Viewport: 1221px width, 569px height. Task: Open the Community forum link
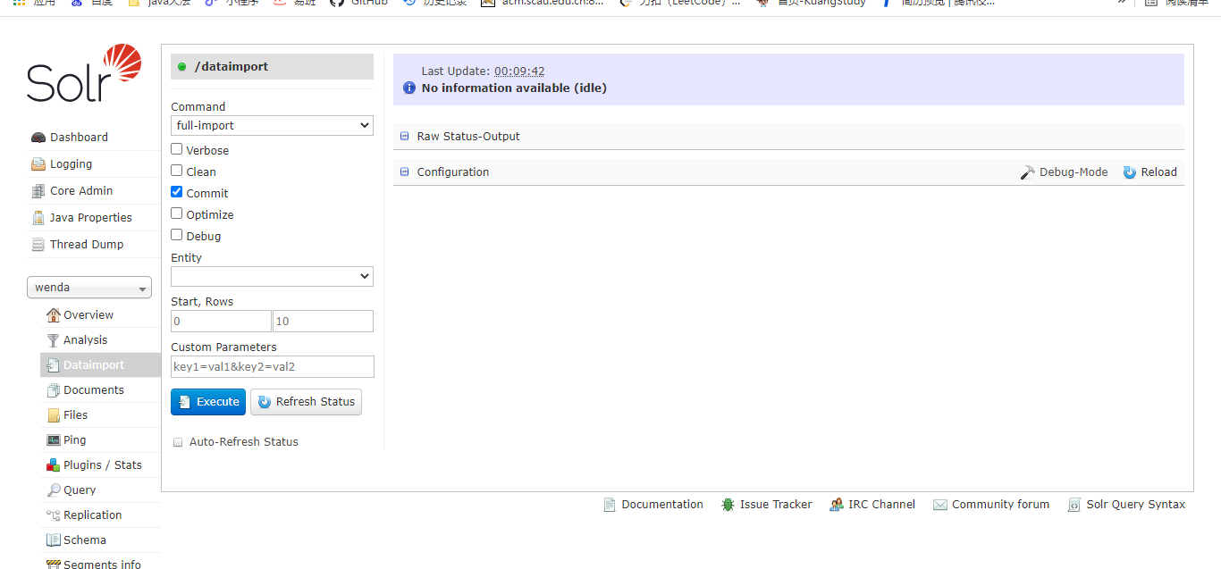(x=1000, y=505)
